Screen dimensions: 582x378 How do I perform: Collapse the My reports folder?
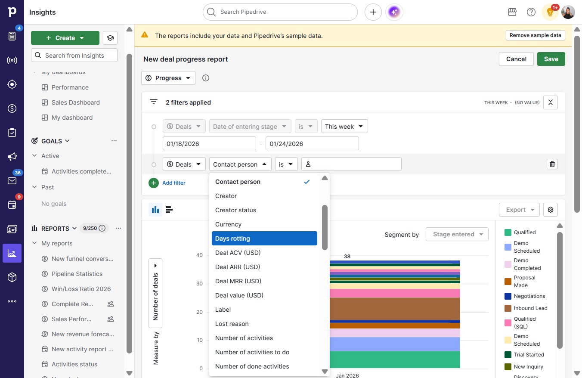34,243
